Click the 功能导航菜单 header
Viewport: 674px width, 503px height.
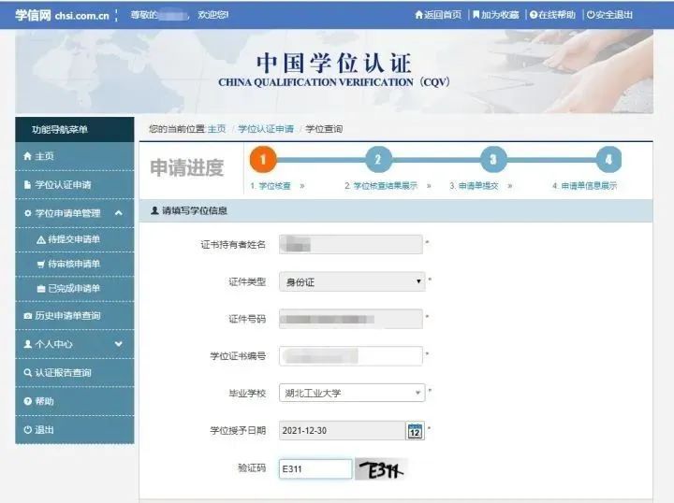coord(75,130)
